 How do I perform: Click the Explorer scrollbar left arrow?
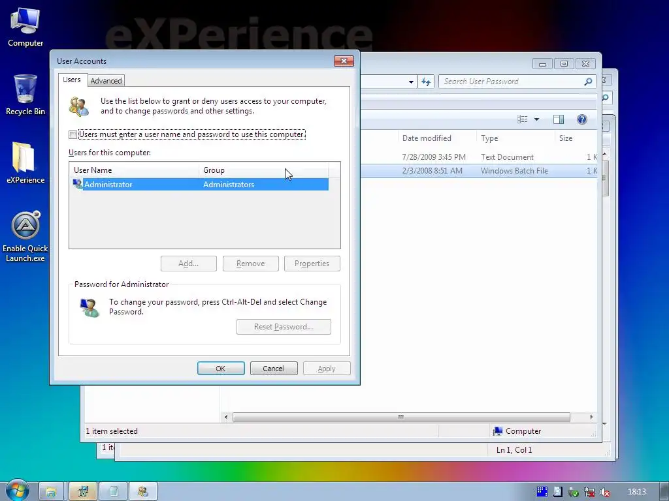226,417
